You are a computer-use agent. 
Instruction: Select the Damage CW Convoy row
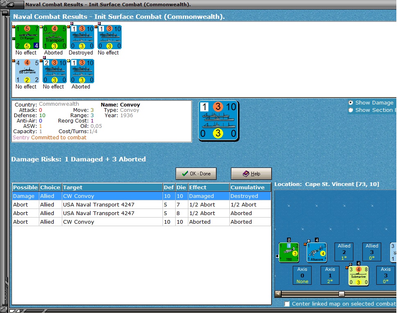coord(141,196)
